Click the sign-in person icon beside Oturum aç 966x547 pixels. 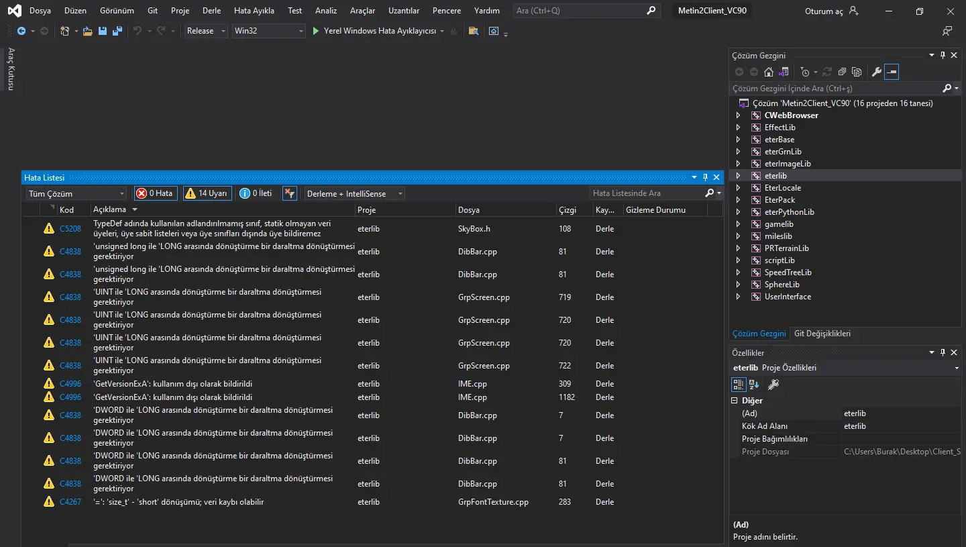point(853,11)
